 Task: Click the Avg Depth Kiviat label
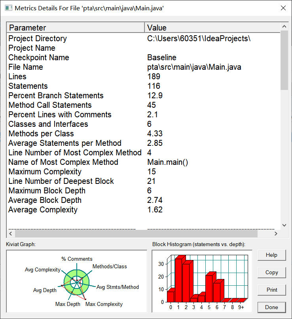click(x=45, y=290)
